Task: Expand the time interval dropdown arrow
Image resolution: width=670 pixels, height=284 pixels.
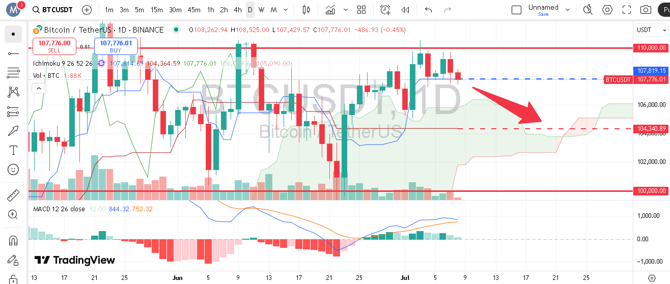Action: pos(285,10)
